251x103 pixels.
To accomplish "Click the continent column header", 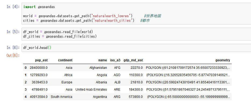I will point(65,60).
